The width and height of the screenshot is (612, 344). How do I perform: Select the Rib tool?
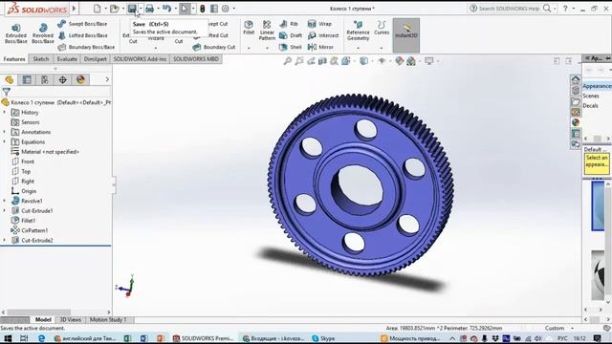[x=289, y=24]
